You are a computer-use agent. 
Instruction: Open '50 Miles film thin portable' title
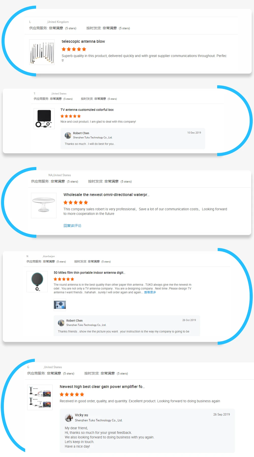pyautogui.click(x=89, y=273)
